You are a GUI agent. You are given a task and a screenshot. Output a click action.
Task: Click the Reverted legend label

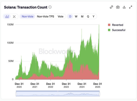pyautogui.click(x=118, y=25)
